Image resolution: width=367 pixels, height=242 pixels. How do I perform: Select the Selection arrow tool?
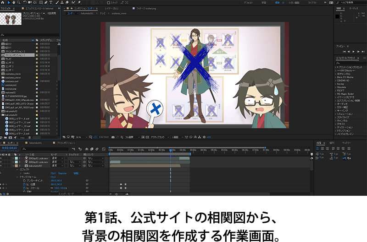(8, 2)
